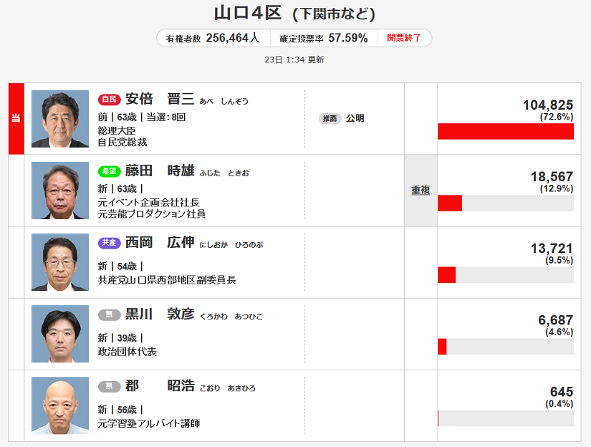Click candidate name 西岡 広伸
591x447 pixels.
click(x=159, y=243)
